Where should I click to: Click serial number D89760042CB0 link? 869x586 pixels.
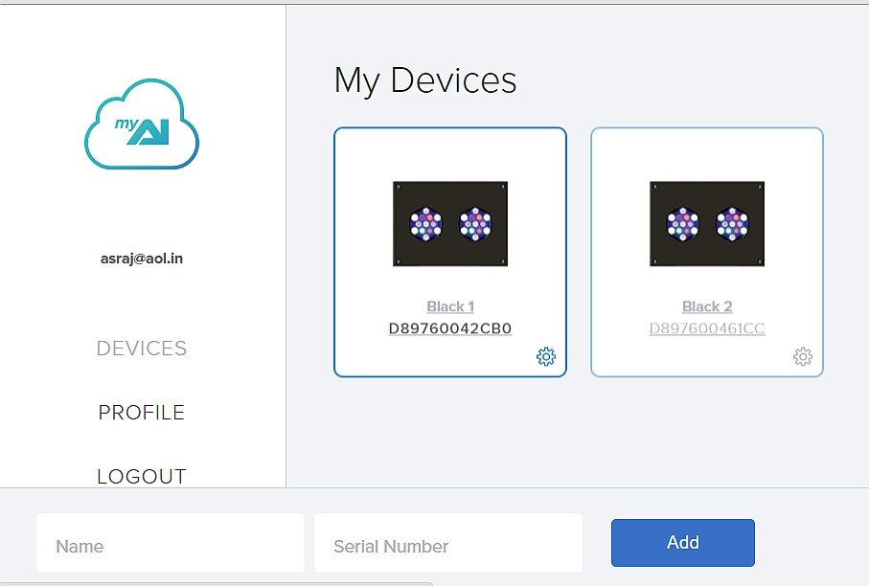point(450,328)
